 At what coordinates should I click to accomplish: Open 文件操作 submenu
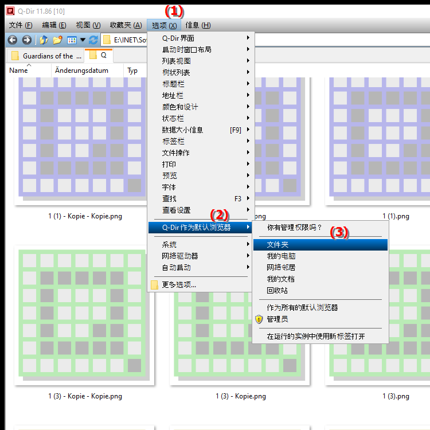pos(201,153)
